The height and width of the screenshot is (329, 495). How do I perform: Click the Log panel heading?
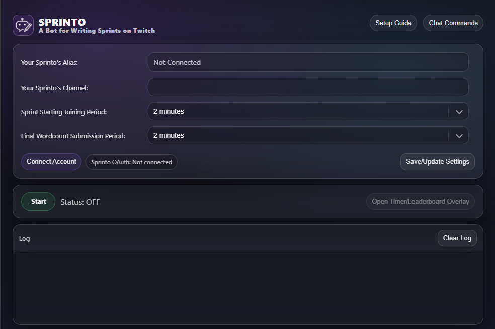(x=25, y=239)
